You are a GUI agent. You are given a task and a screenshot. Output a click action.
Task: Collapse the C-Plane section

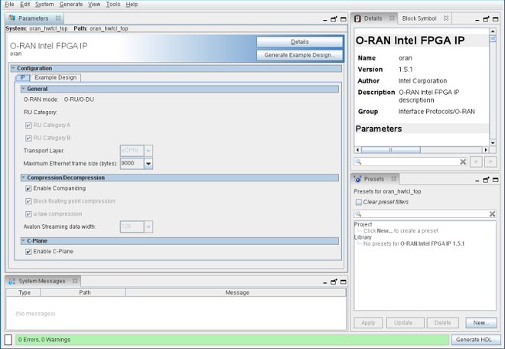23,241
